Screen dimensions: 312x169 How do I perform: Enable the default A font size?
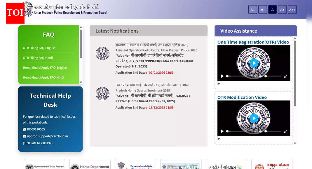pos(272,9)
